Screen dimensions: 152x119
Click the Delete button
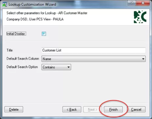pos(14,110)
